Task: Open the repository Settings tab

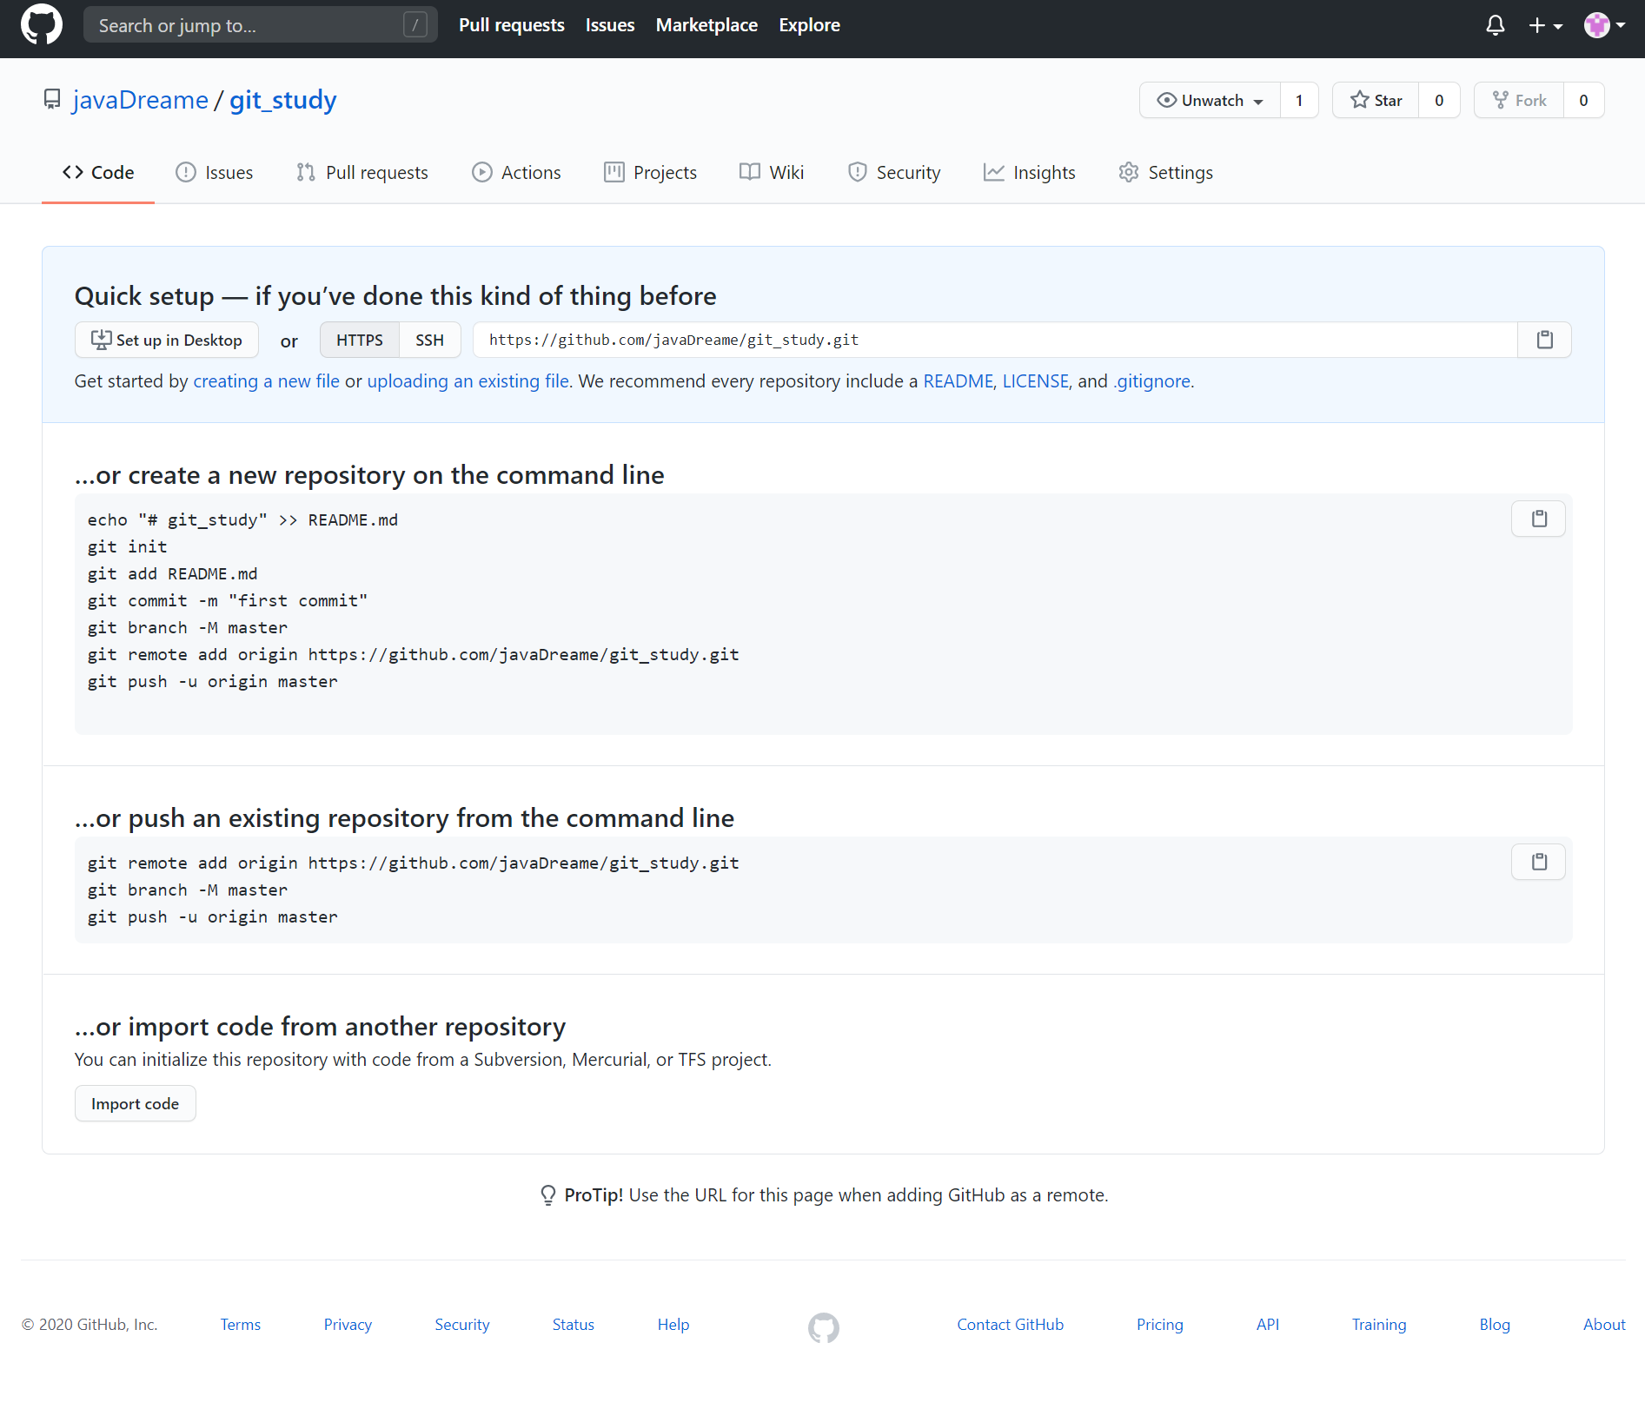Action: coord(1166,172)
